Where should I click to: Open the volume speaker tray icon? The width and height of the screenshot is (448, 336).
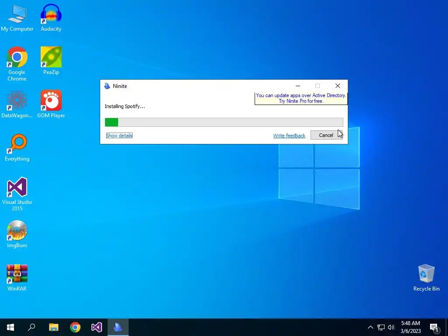[391, 327]
